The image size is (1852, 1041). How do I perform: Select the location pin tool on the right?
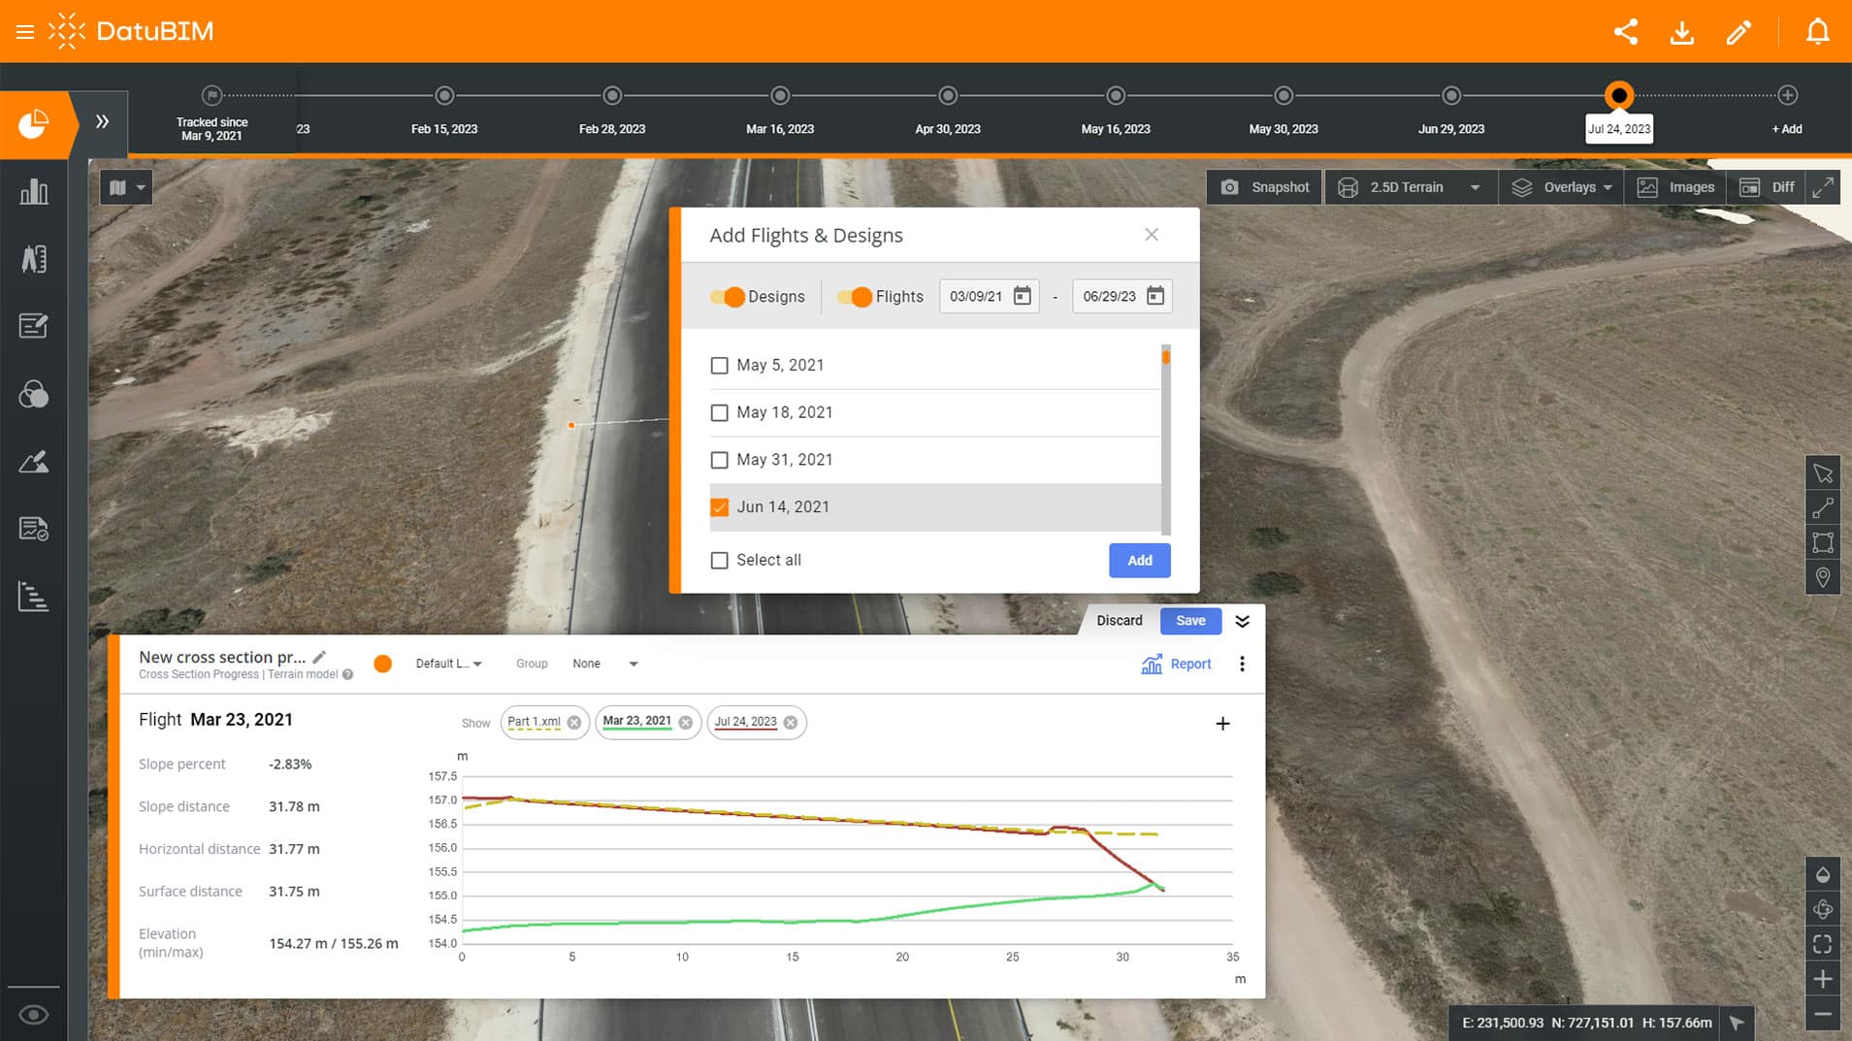point(1824,577)
